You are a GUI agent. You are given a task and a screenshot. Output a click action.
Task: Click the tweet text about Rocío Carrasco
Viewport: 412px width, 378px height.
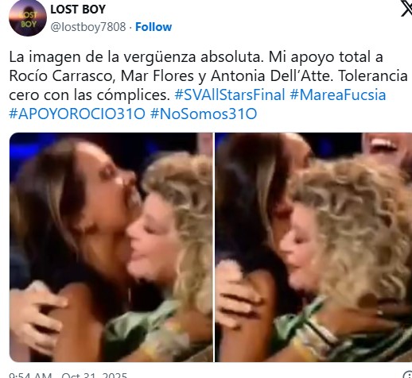pos(208,85)
